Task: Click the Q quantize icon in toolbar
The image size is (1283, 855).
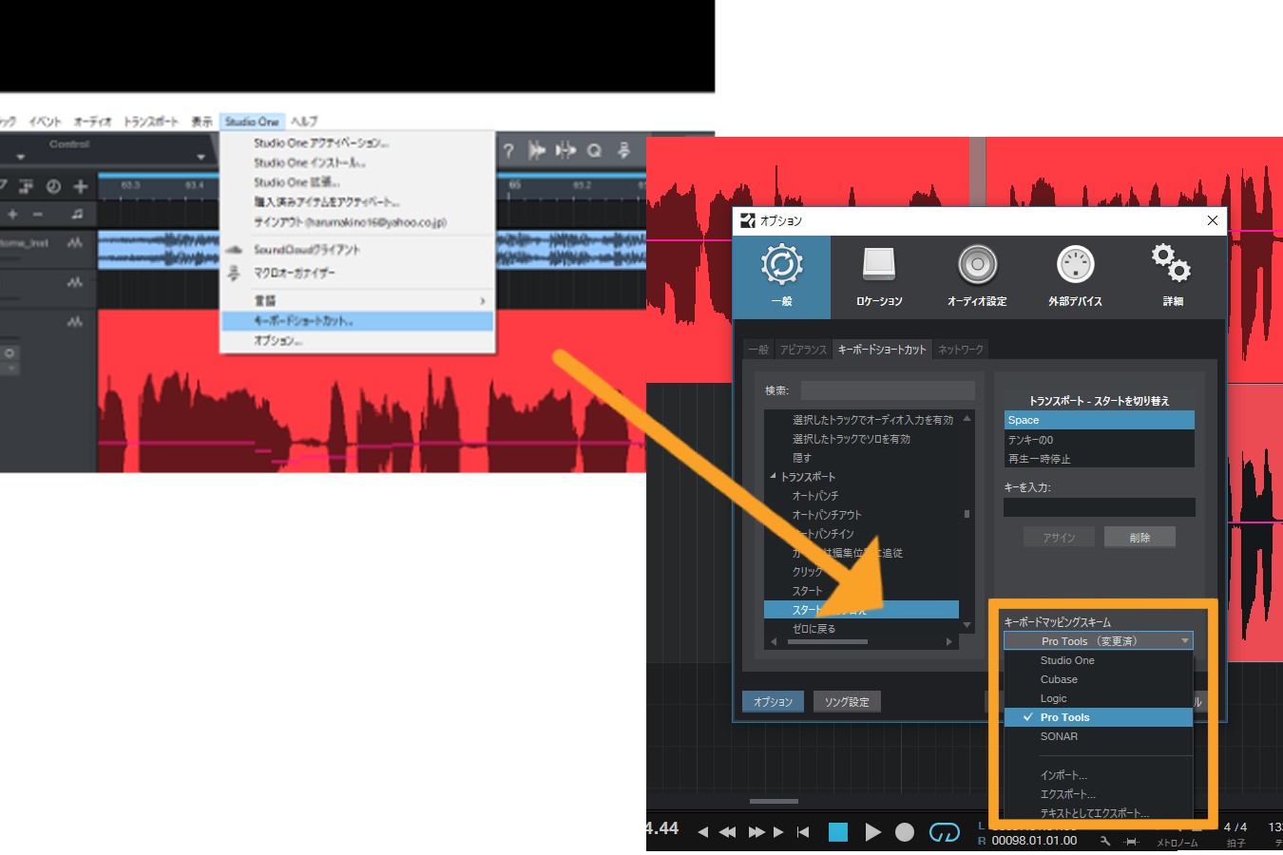Action: [594, 150]
